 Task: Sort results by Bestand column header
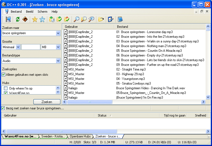tap(160, 27)
